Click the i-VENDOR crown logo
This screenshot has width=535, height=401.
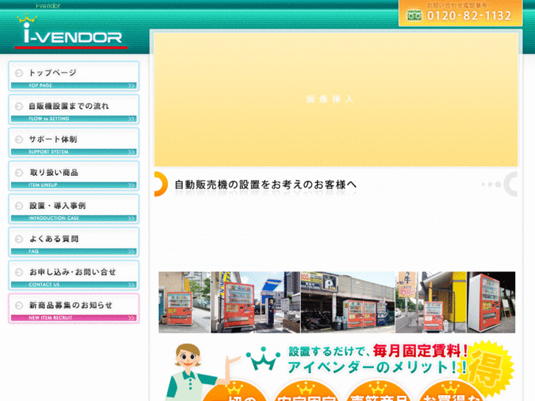click(x=71, y=32)
